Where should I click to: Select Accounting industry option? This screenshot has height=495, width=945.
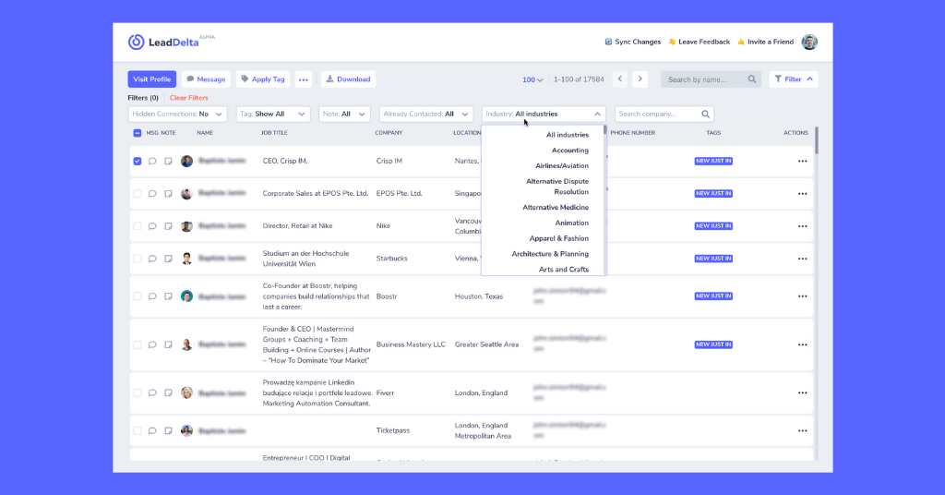tap(570, 151)
